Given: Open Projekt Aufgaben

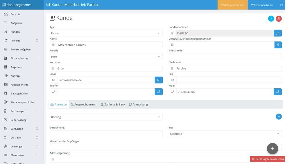Looking at the screenshot, I should [21, 50].
